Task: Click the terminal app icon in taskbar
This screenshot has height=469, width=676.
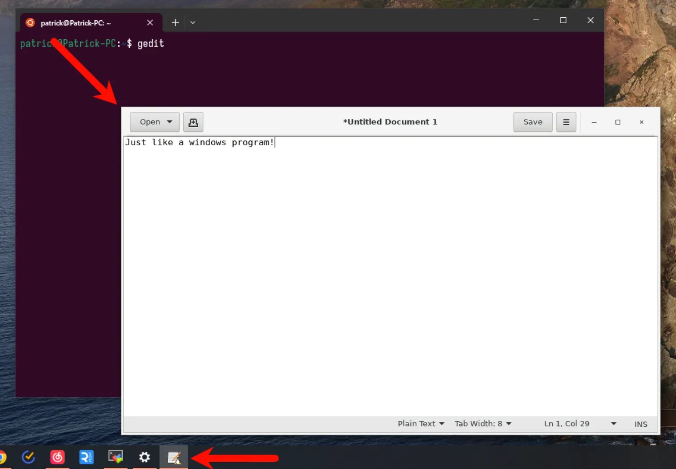Action: (115, 457)
